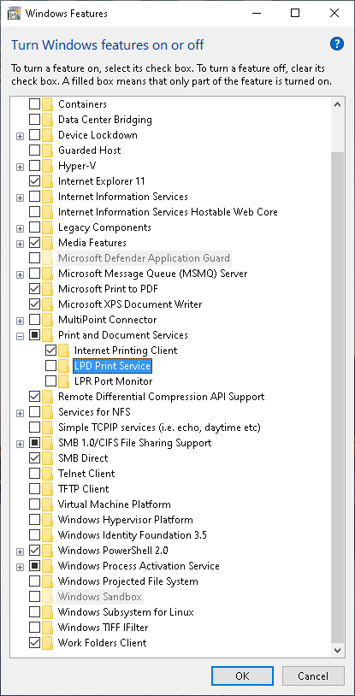Screen dimensions: 355x696
Task: Click the Containers folder icon
Action: pos(48,104)
